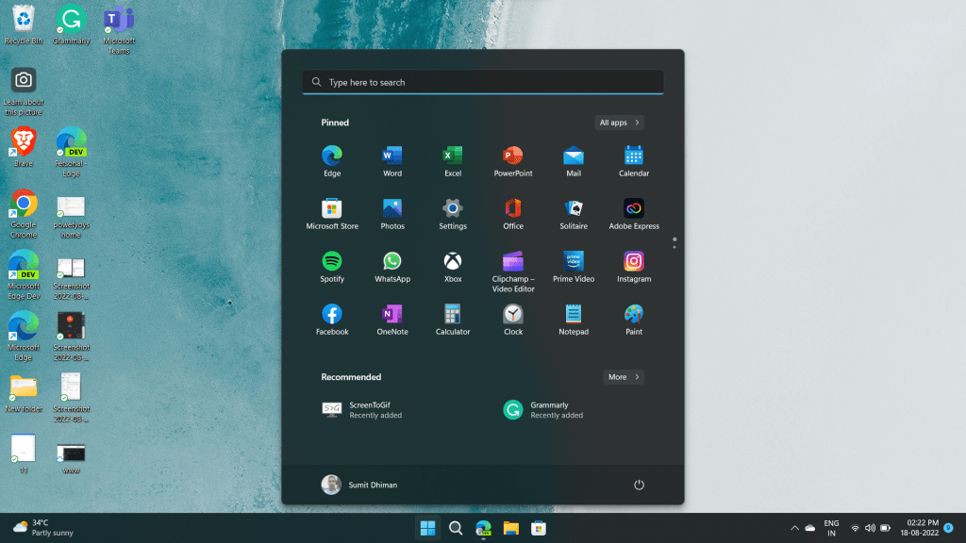Viewport: 966px width, 543px height.
Task: Open Wi-Fi network settings in system tray
Action: [x=855, y=528]
